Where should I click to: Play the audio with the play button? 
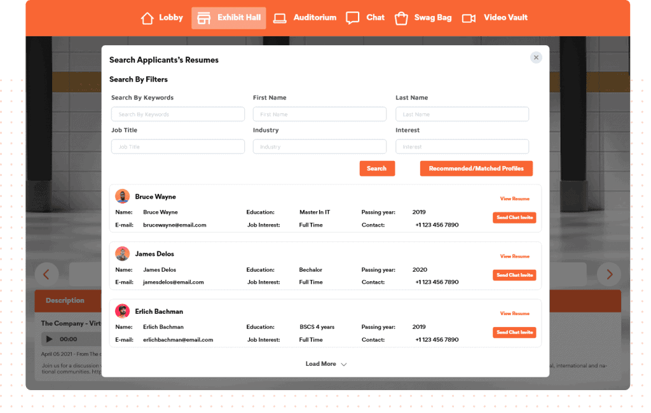point(50,339)
